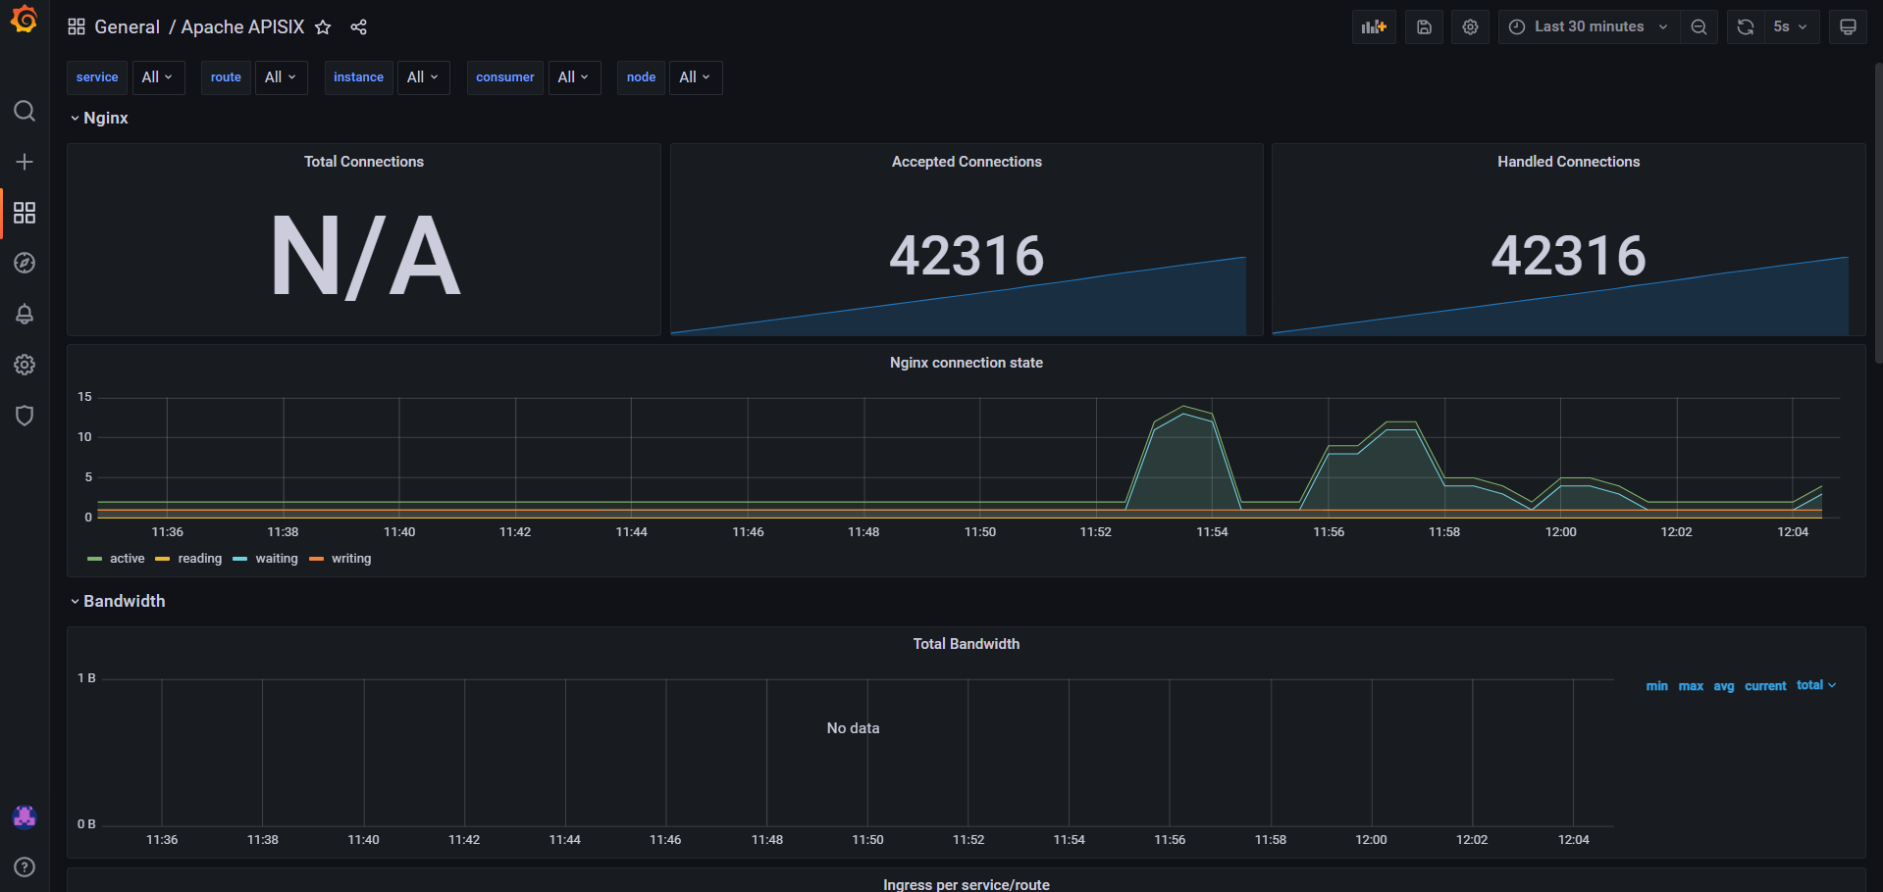The width and height of the screenshot is (1883, 892).
Task: Share dashboard using the share icon
Action: click(359, 27)
